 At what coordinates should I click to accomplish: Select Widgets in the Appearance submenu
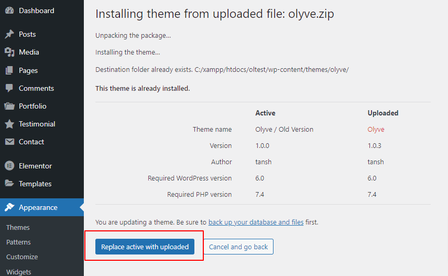tap(19, 272)
